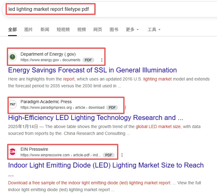
Task: Switch to the 图片 tab
Action: pos(29,30)
